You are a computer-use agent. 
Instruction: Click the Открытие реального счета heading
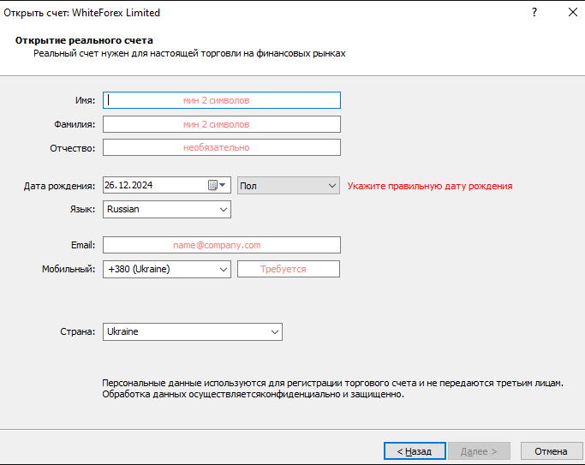click(x=84, y=40)
